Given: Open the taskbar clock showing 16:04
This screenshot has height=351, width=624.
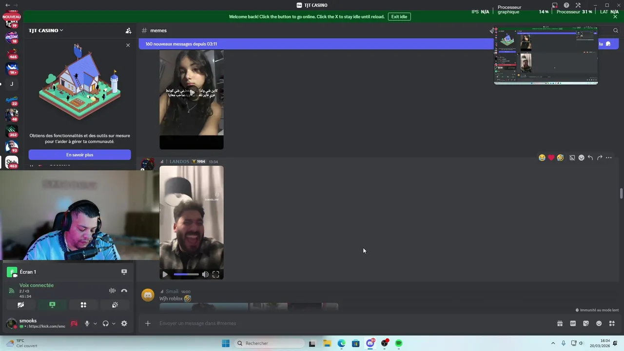Looking at the screenshot, I should [x=600, y=343].
